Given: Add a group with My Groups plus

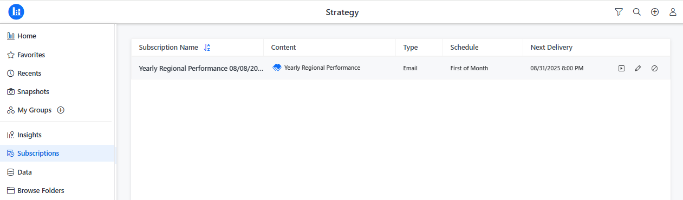Looking at the screenshot, I should tap(61, 110).
